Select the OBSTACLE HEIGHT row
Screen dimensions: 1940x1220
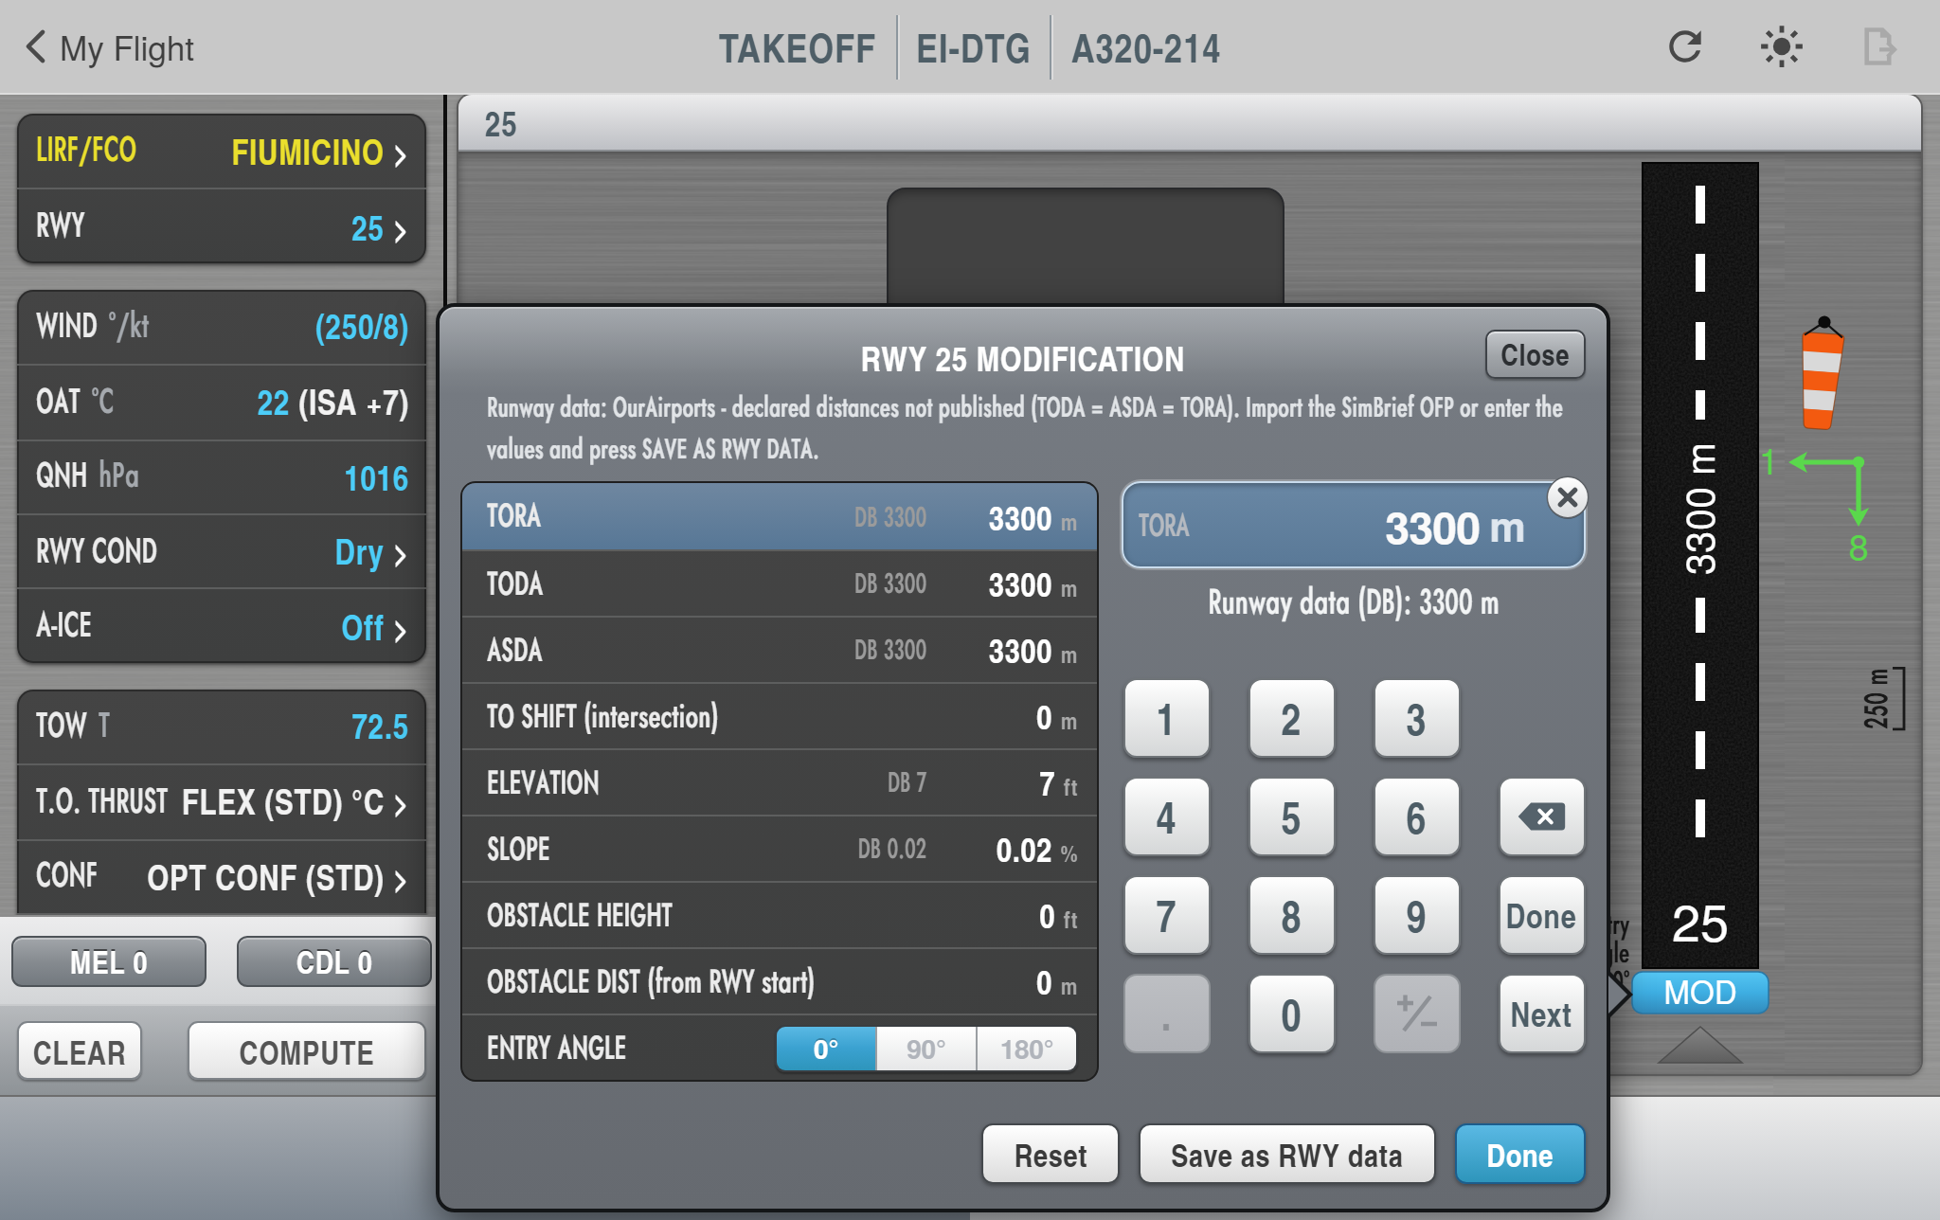tap(780, 915)
